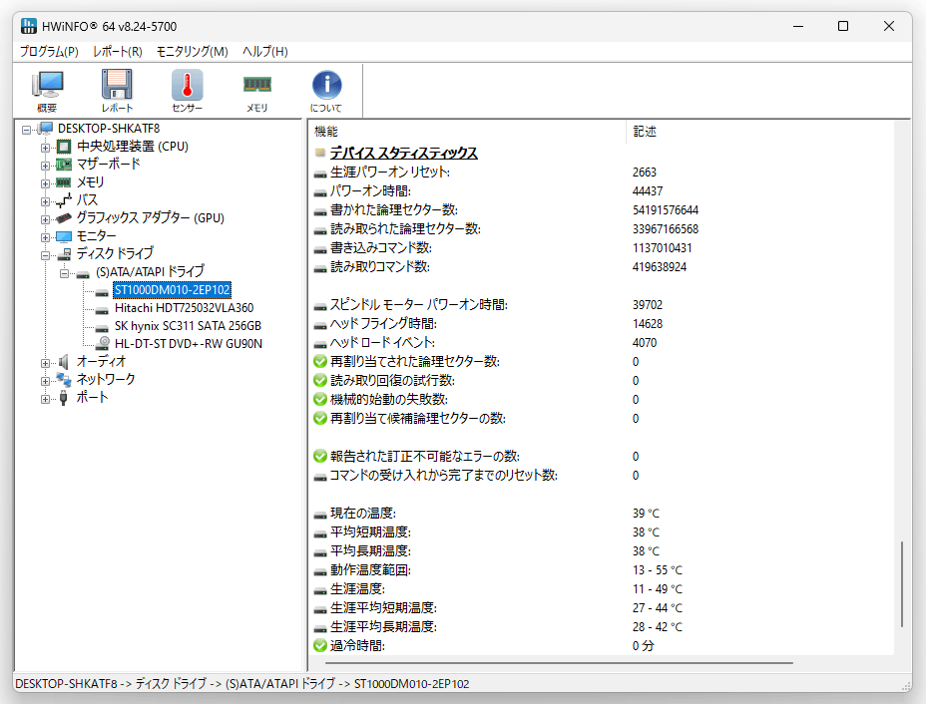
Task: Select Hitachi HDT725032VLA360 drive
Action: pyautogui.click(x=184, y=308)
